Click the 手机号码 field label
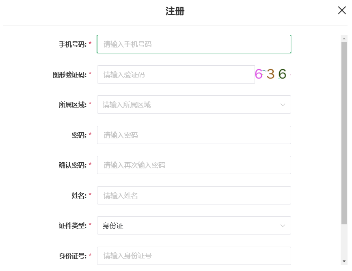Viewport: 352px width, 271px height. point(73,44)
